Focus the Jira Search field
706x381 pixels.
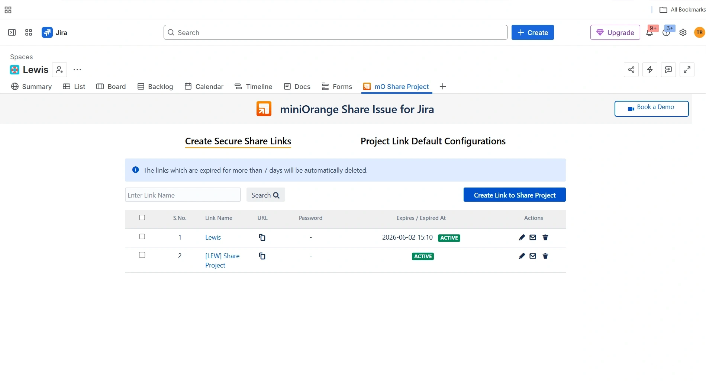click(336, 32)
